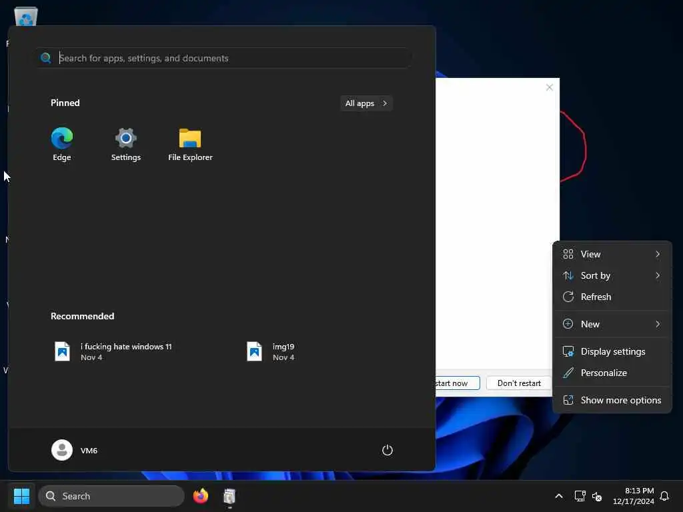Close the white dialog window

550,87
